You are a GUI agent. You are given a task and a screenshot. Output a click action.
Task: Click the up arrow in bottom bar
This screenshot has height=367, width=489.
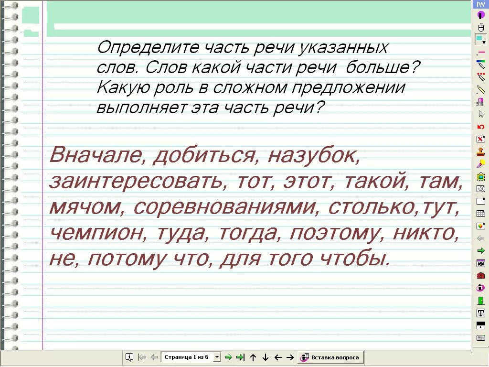tap(253, 357)
